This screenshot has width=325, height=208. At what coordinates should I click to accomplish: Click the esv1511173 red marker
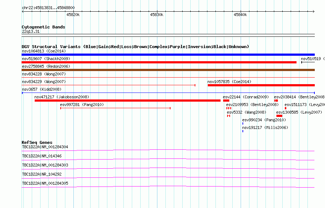tap(286, 108)
